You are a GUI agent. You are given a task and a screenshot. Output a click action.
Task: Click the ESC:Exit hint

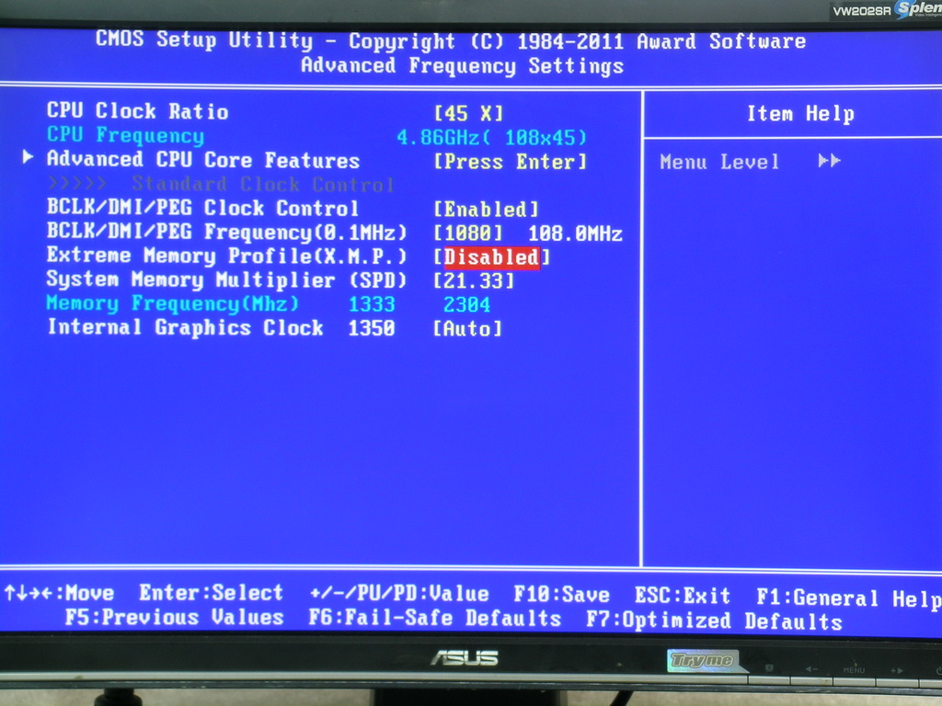[x=684, y=596]
